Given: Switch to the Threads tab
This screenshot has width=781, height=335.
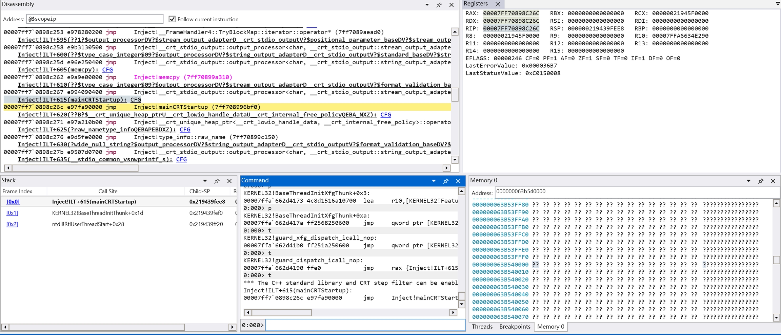Looking at the screenshot, I should pos(482,327).
